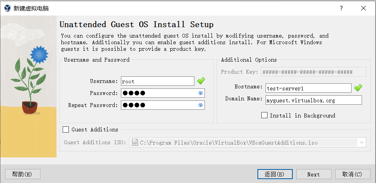Click the Domain Name text field
This screenshot has width=376, height=183.
pyautogui.click(x=314, y=100)
